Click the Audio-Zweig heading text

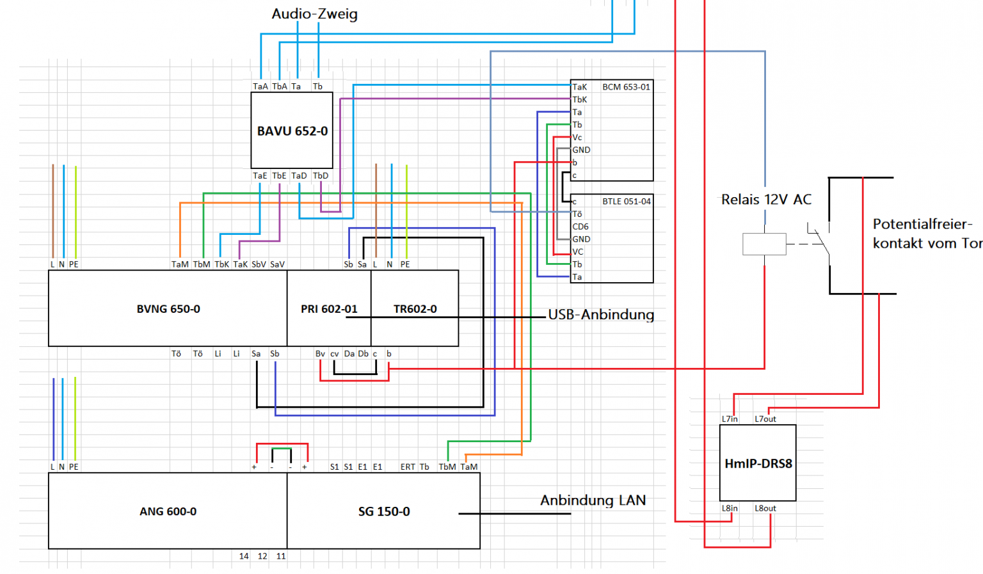click(x=314, y=14)
